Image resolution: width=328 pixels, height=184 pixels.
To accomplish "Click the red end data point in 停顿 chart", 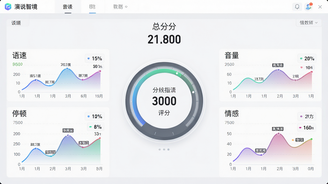I will [x=100, y=138].
